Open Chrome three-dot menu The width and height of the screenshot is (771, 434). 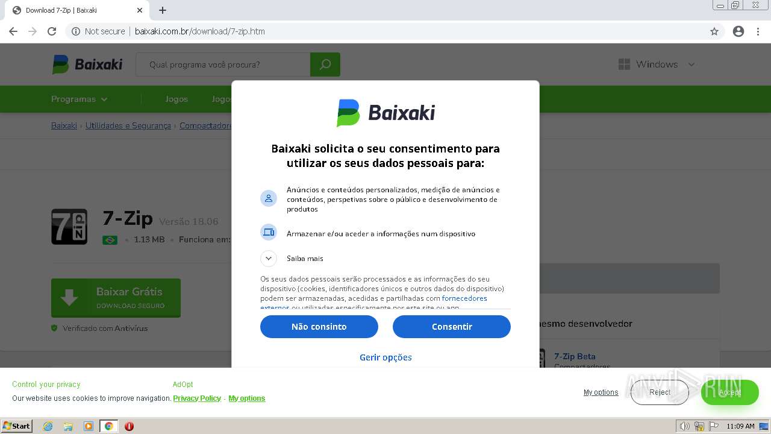tap(758, 31)
